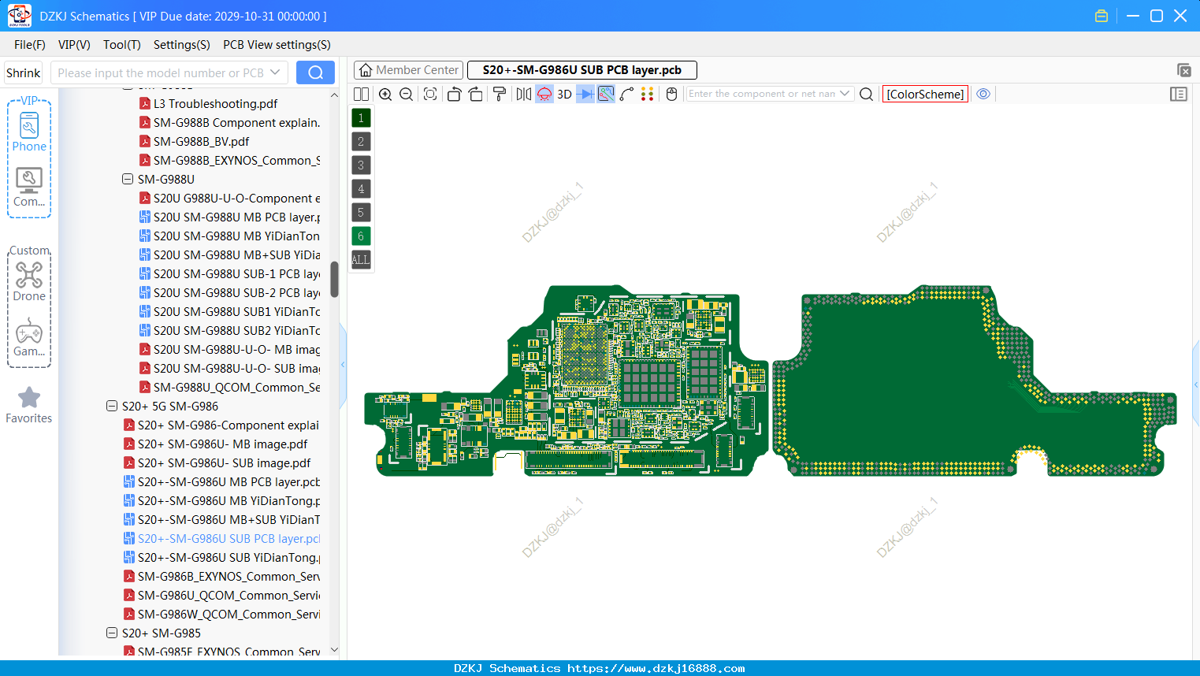Viewport: 1200px width, 676px height.
Task: Toggle the net routing display icon
Action: click(606, 94)
